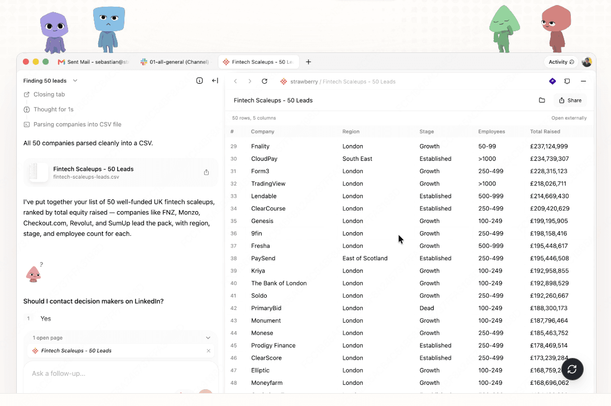Collapse the chat sidebar panel
Screen dimensions: 611x406
(x=215, y=81)
